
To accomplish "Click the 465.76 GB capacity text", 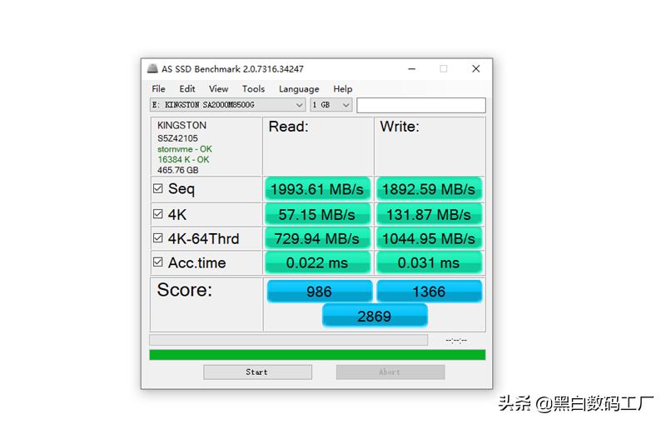I will click(178, 171).
